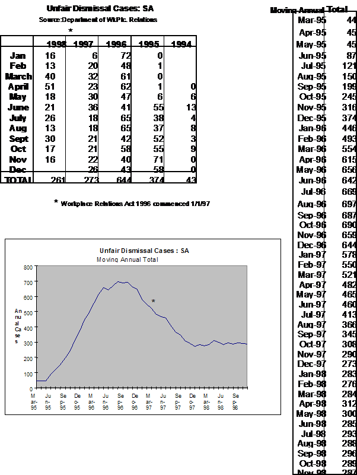
Task: Select the 'Mar 95' cell in right column
Action: [x=310, y=21]
